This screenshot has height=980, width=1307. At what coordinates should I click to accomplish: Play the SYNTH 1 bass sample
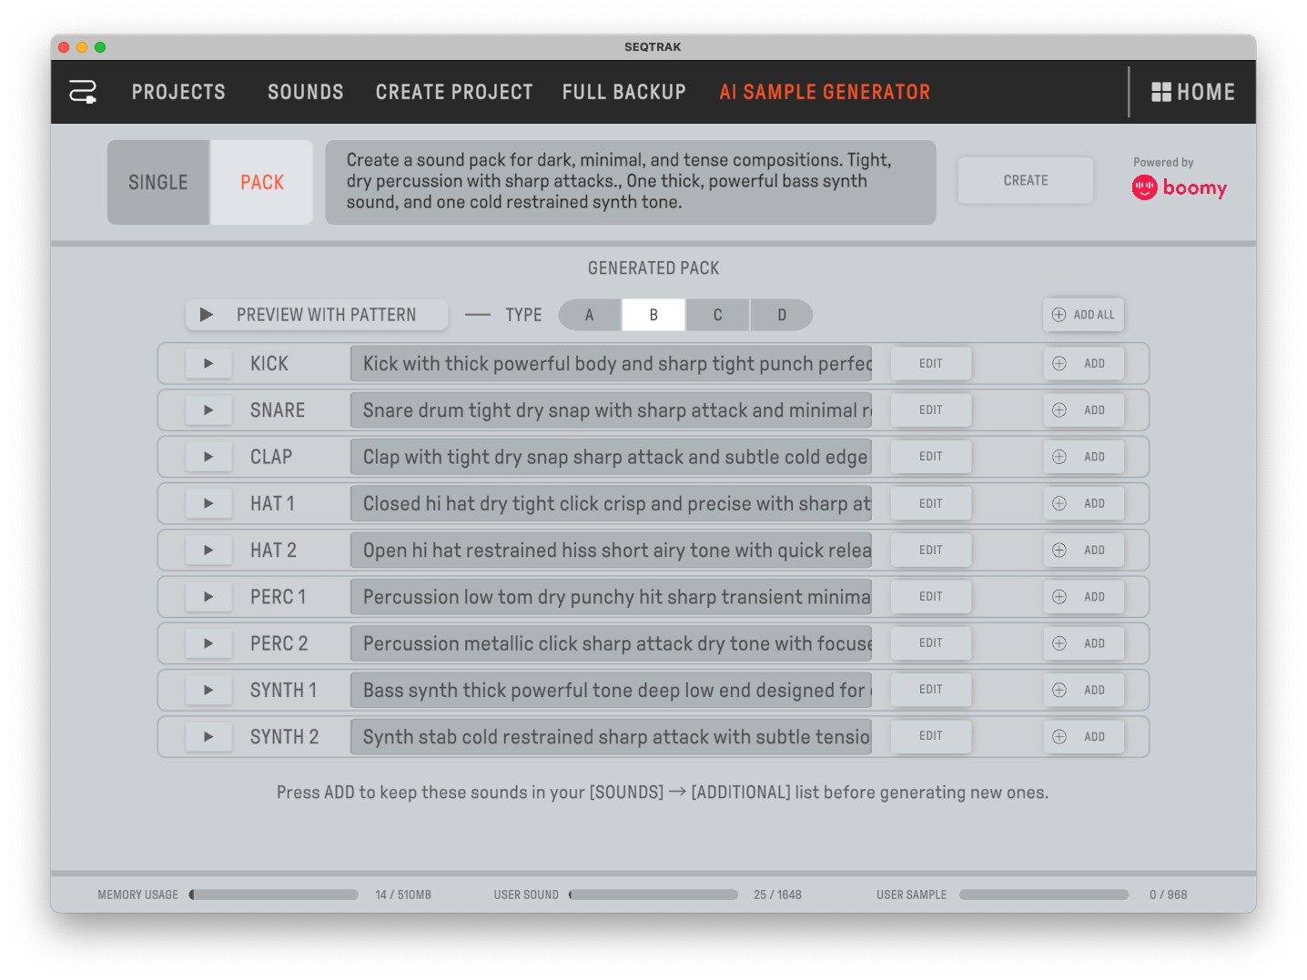(x=208, y=691)
